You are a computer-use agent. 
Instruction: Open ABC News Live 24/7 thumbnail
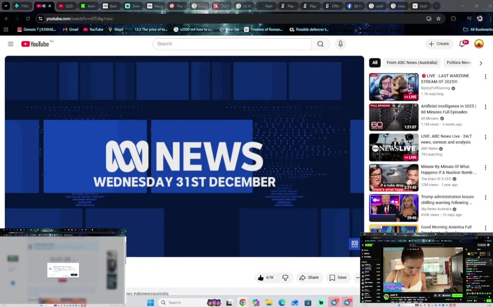(x=394, y=148)
